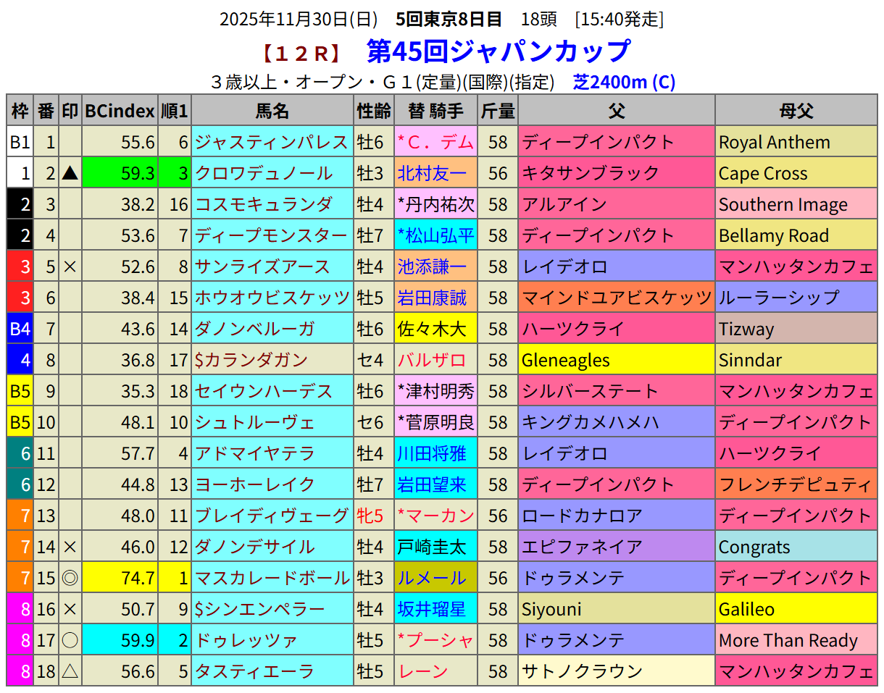Click the ▲ mark beside クロワデュノール
Image resolution: width=884 pixels, height=693 pixels.
tap(70, 173)
